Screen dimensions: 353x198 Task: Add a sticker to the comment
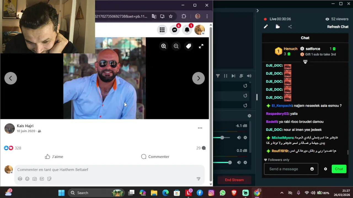tap(49, 179)
